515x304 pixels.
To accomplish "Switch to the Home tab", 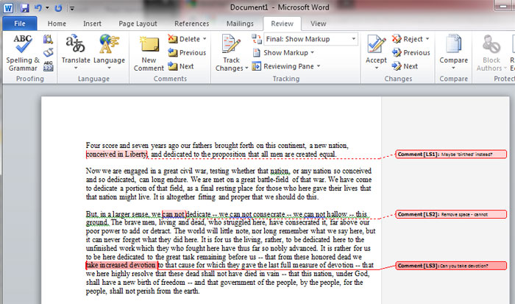I will click(57, 24).
